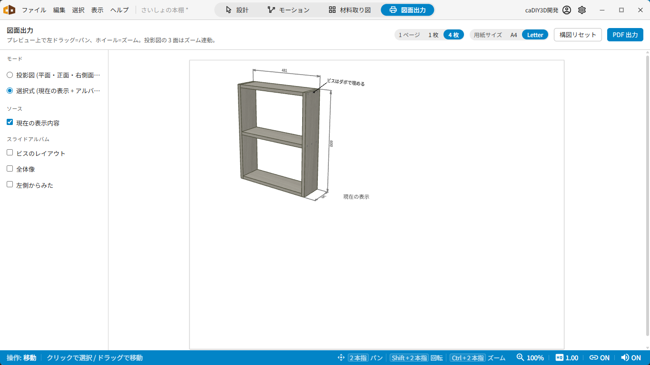The height and width of the screenshot is (365, 650).
Task: Minimize the caDIY3D window
Action: click(x=603, y=10)
